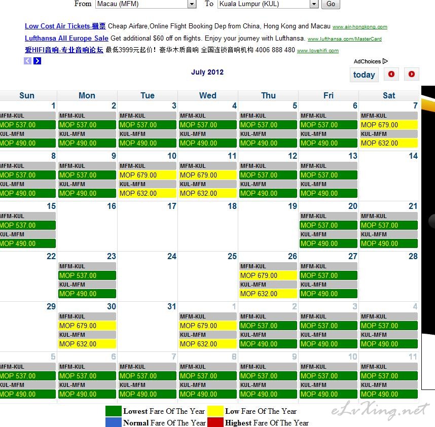Visit www.lovehifi.com link

coord(318,51)
